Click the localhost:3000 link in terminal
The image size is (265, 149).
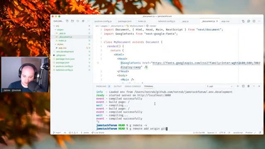(154, 95)
